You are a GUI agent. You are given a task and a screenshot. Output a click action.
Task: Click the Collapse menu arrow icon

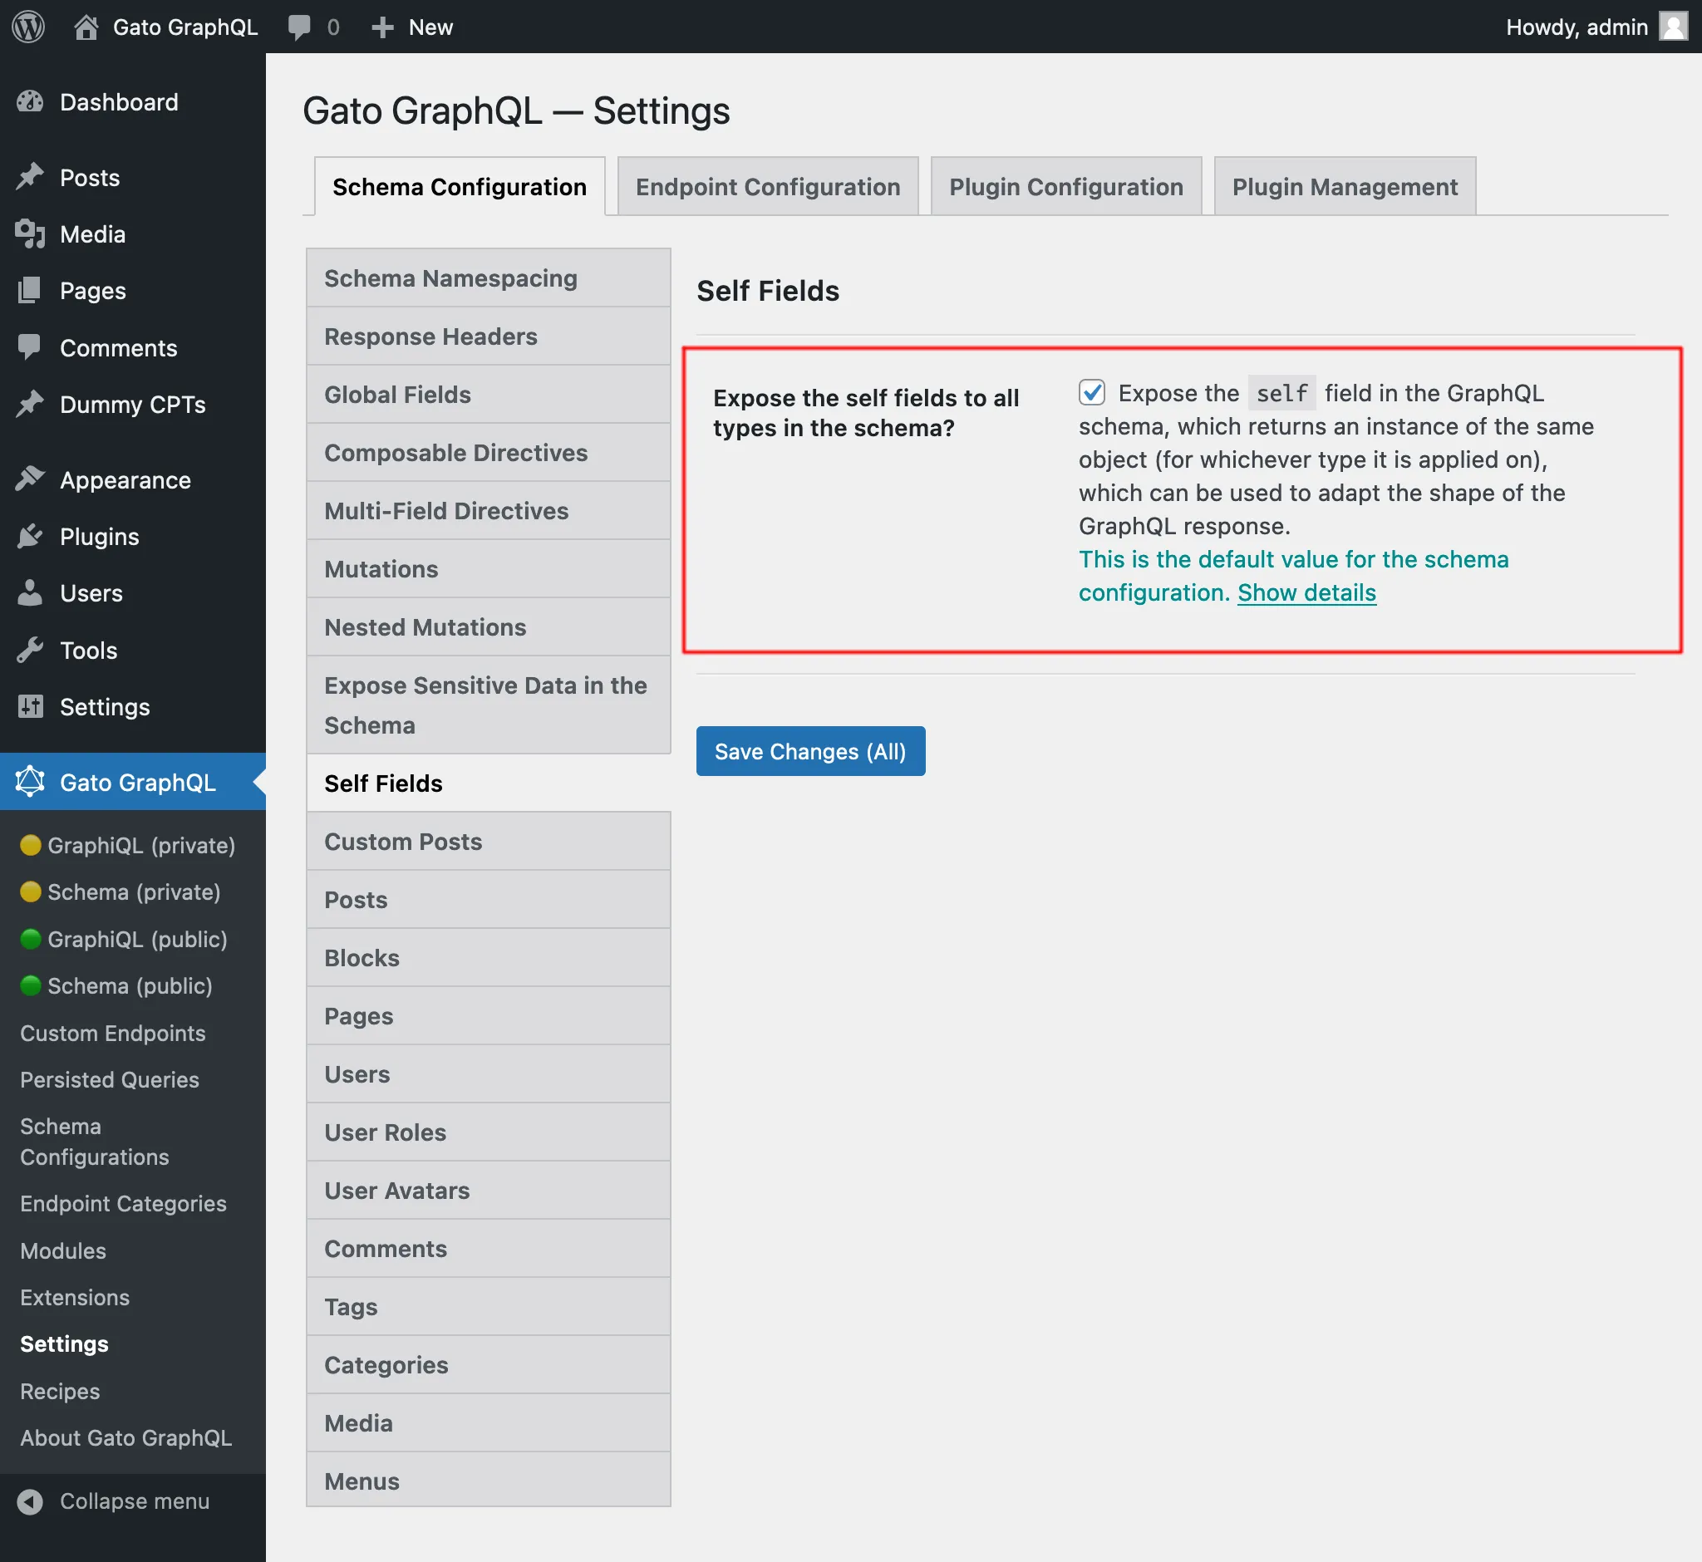(x=31, y=1501)
